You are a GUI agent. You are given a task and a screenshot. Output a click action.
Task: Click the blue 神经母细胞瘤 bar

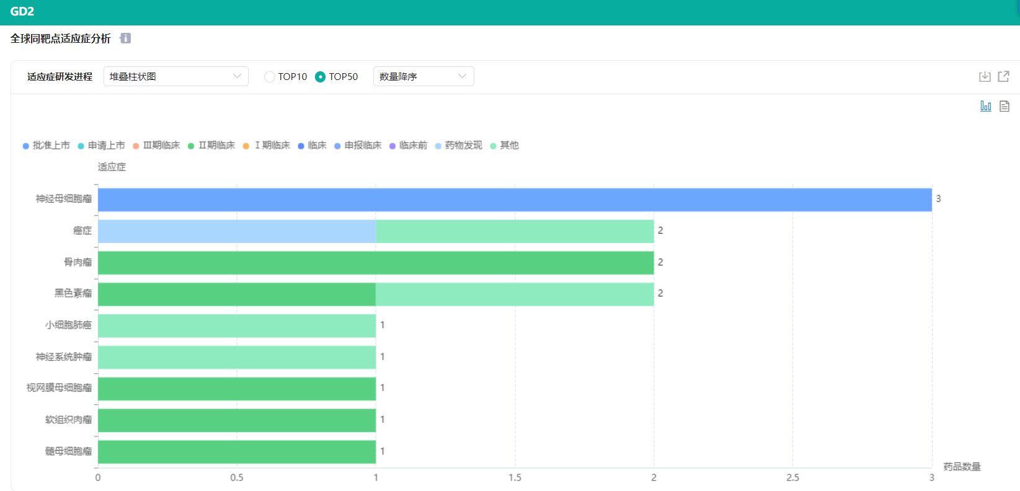pos(515,200)
